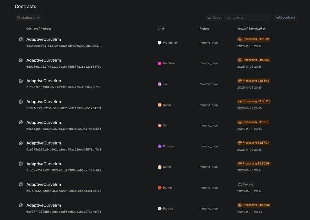The image size is (310, 220).
Task: Click the contract icon beside the Worldchain row
Action: [x=21, y=39]
